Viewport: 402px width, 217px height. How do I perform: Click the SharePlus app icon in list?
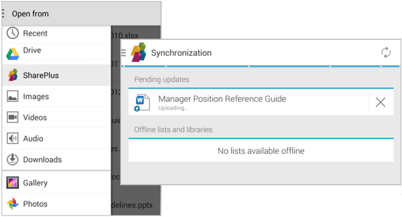click(x=13, y=75)
